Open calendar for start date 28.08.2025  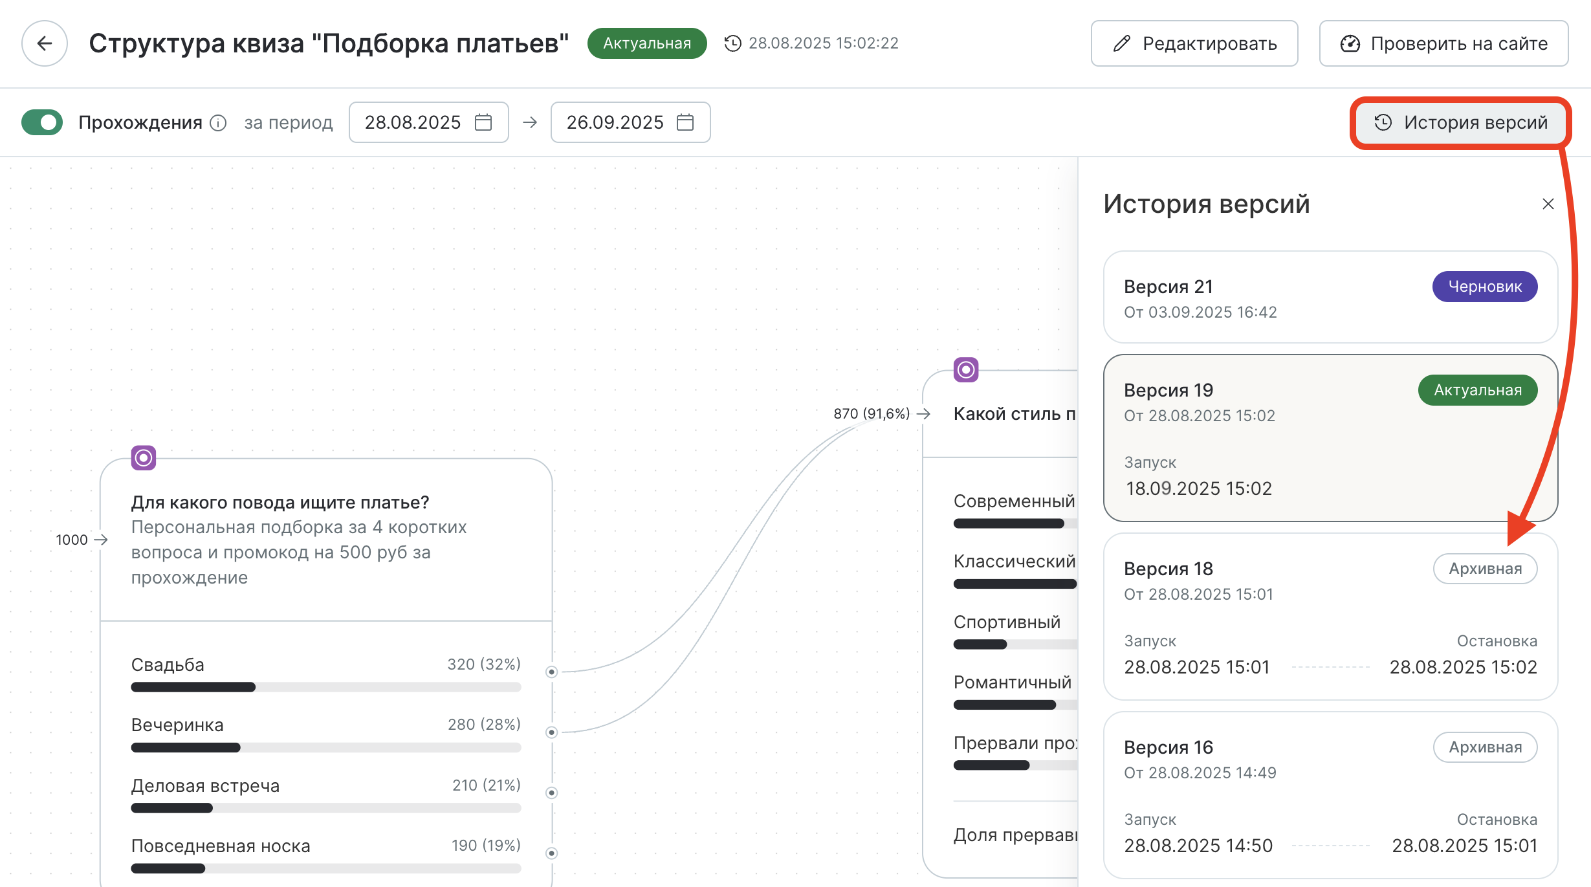(483, 122)
